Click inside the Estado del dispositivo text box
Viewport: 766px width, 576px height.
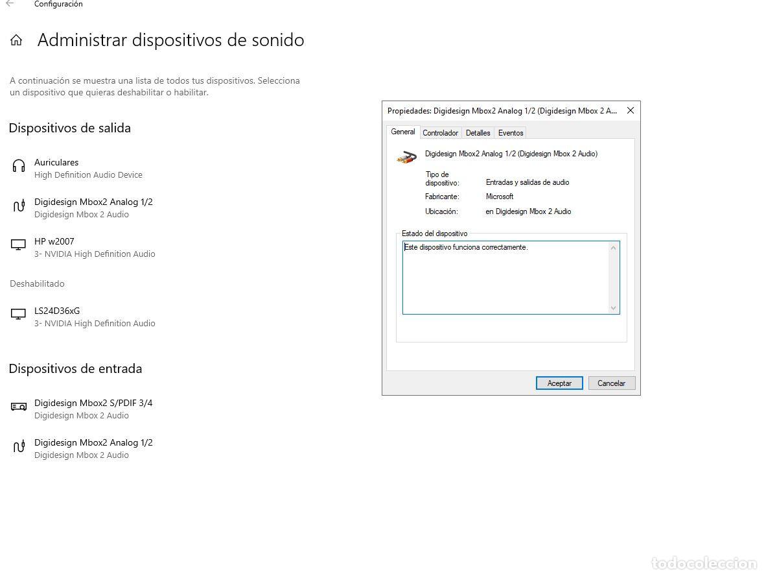[511, 277]
